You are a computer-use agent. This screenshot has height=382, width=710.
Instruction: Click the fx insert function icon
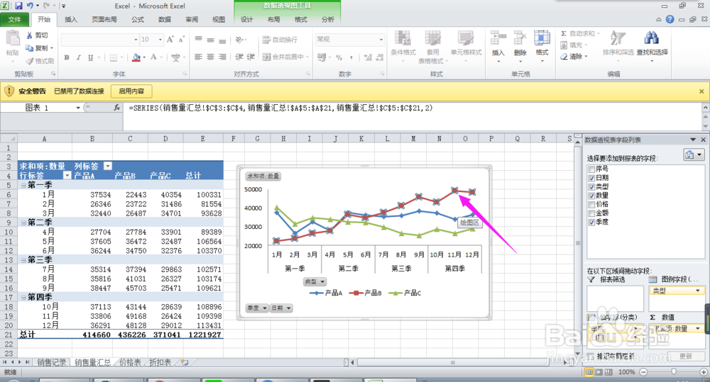117,108
